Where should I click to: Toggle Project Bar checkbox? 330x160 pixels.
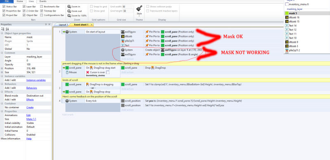[x=4, y=15]
